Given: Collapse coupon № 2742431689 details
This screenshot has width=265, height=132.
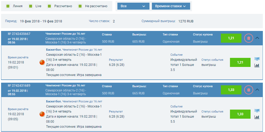Looking at the screenshot, I should (x=257, y=90).
